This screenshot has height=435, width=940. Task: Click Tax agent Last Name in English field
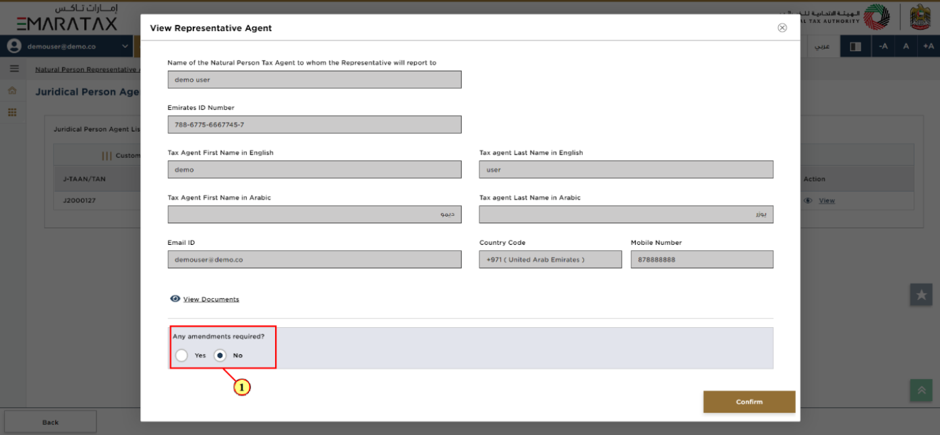626,170
